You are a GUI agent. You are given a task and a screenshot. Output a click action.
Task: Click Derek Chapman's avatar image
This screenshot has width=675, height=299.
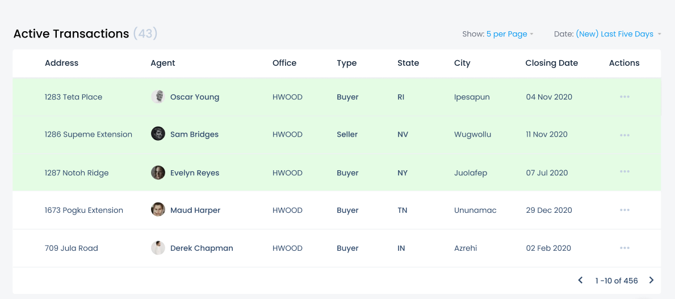[x=158, y=248]
